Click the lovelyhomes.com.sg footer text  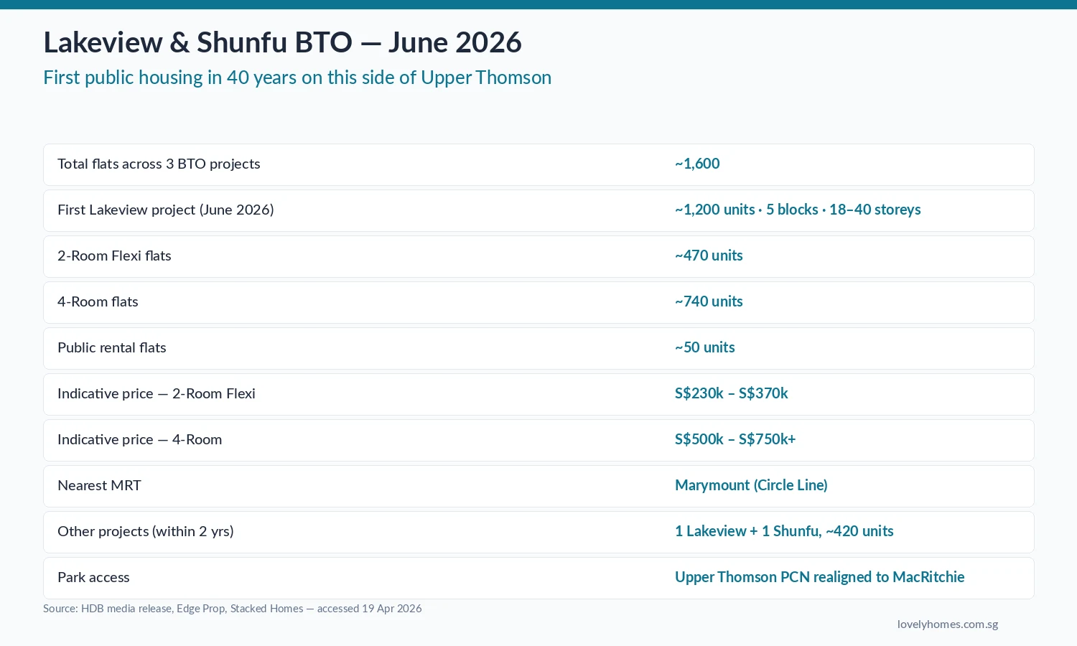[x=947, y=624]
